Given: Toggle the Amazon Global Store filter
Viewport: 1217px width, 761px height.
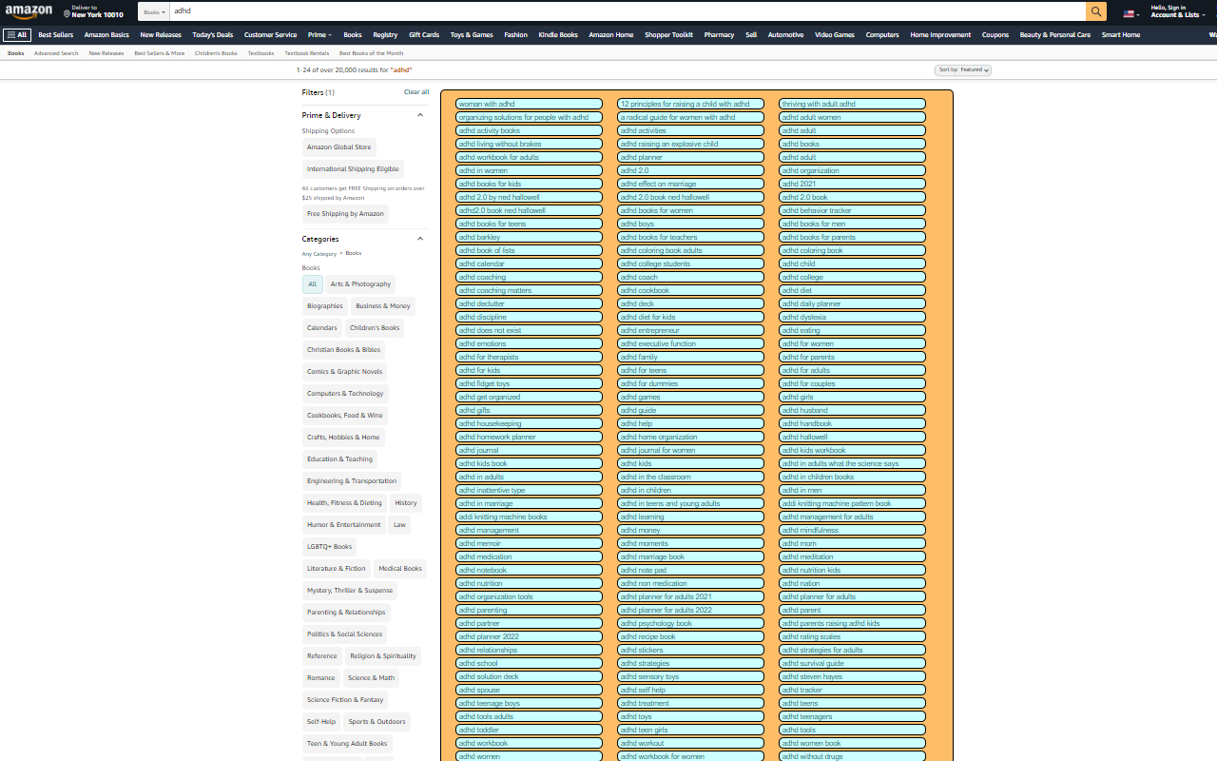Looking at the screenshot, I should [x=338, y=147].
